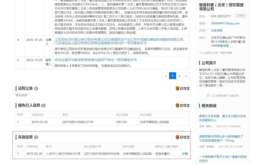Click the count badge next to 失信信息

click(x=36, y=137)
